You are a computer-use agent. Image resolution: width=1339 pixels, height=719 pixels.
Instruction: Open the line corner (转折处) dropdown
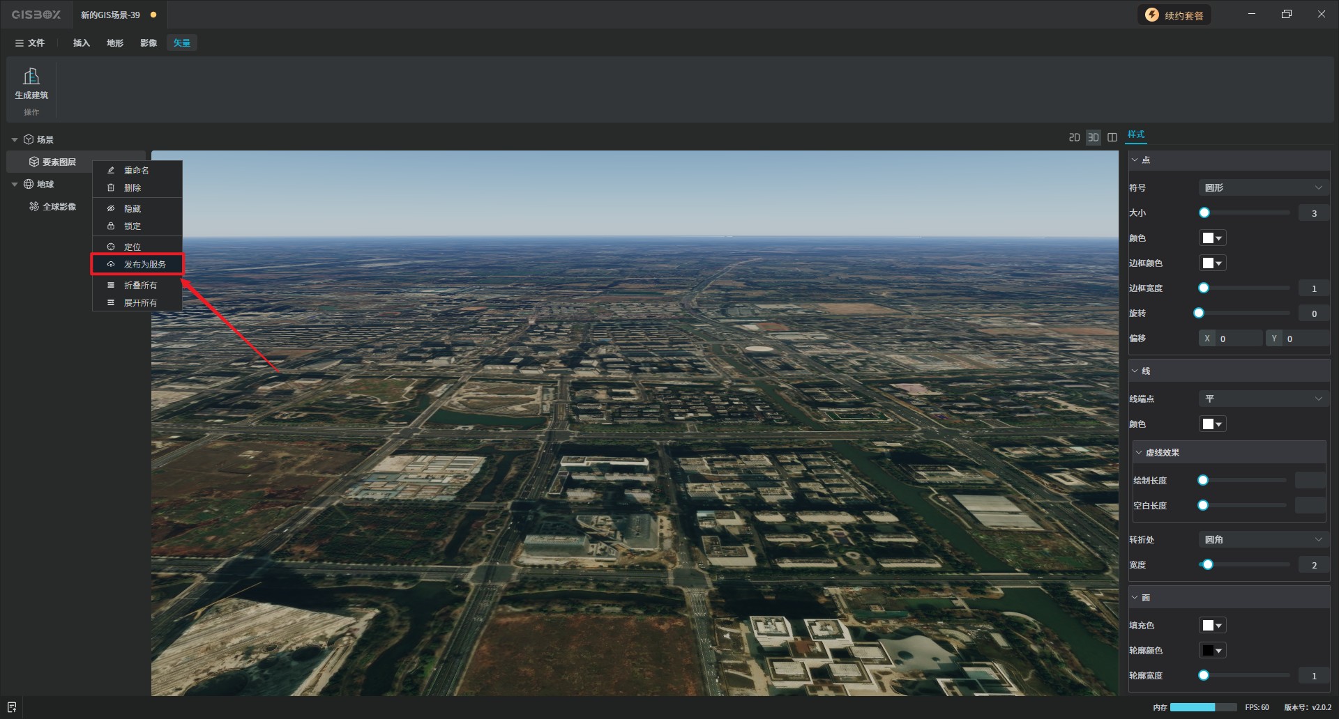point(1263,539)
